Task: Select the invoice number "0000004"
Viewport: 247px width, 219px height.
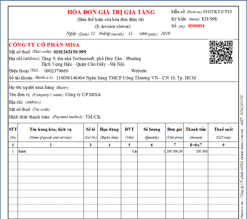Action: point(196,26)
